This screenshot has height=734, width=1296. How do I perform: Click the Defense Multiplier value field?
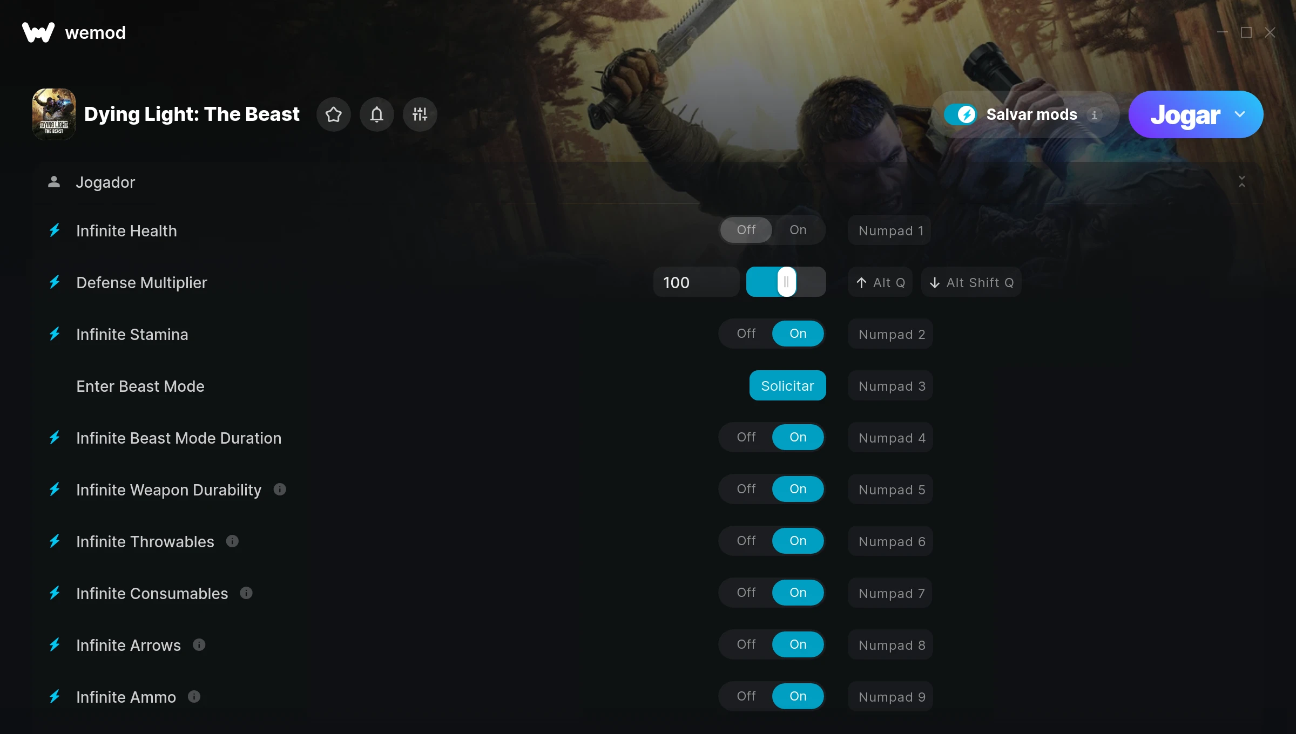pyautogui.click(x=696, y=282)
